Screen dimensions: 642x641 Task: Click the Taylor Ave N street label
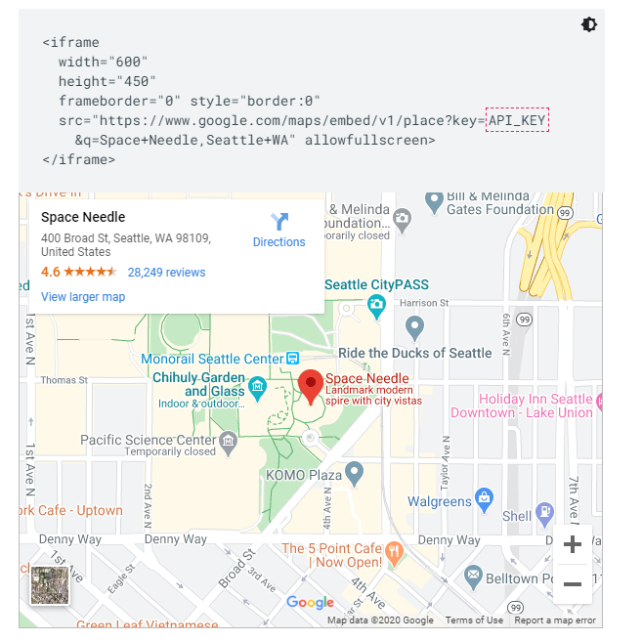coord(445,463)
